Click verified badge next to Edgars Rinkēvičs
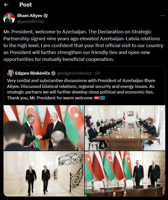The image size is (168, 200). [x=53, y=73]
